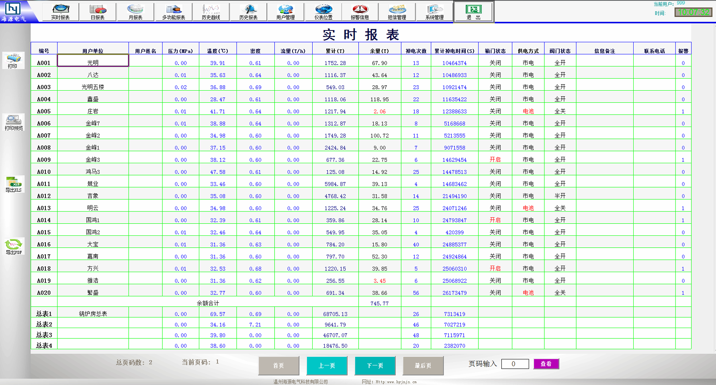Click the 打印 printer icon in sidebar
The height and width of the screenshot is (385, 716).
click(13, 61)
